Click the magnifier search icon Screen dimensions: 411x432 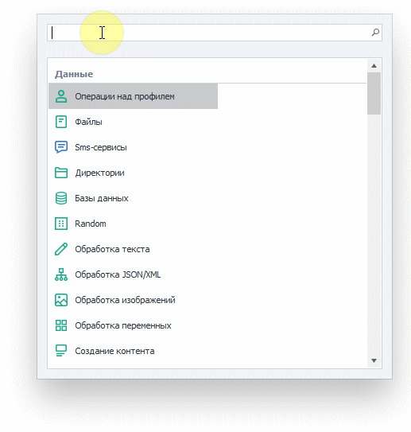tap(375, 33)
